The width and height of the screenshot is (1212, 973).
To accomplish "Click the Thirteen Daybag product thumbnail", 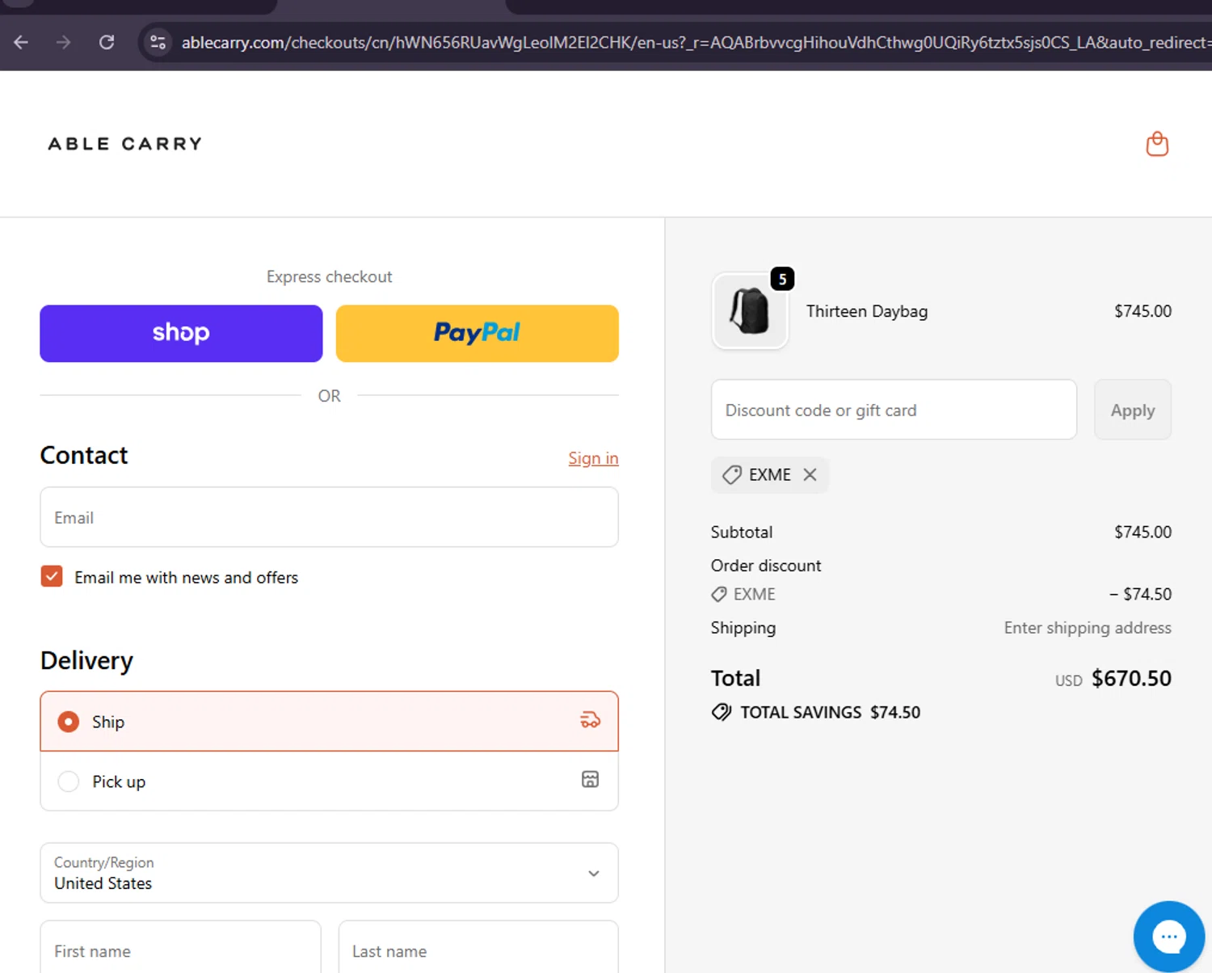I will [750, 311].
